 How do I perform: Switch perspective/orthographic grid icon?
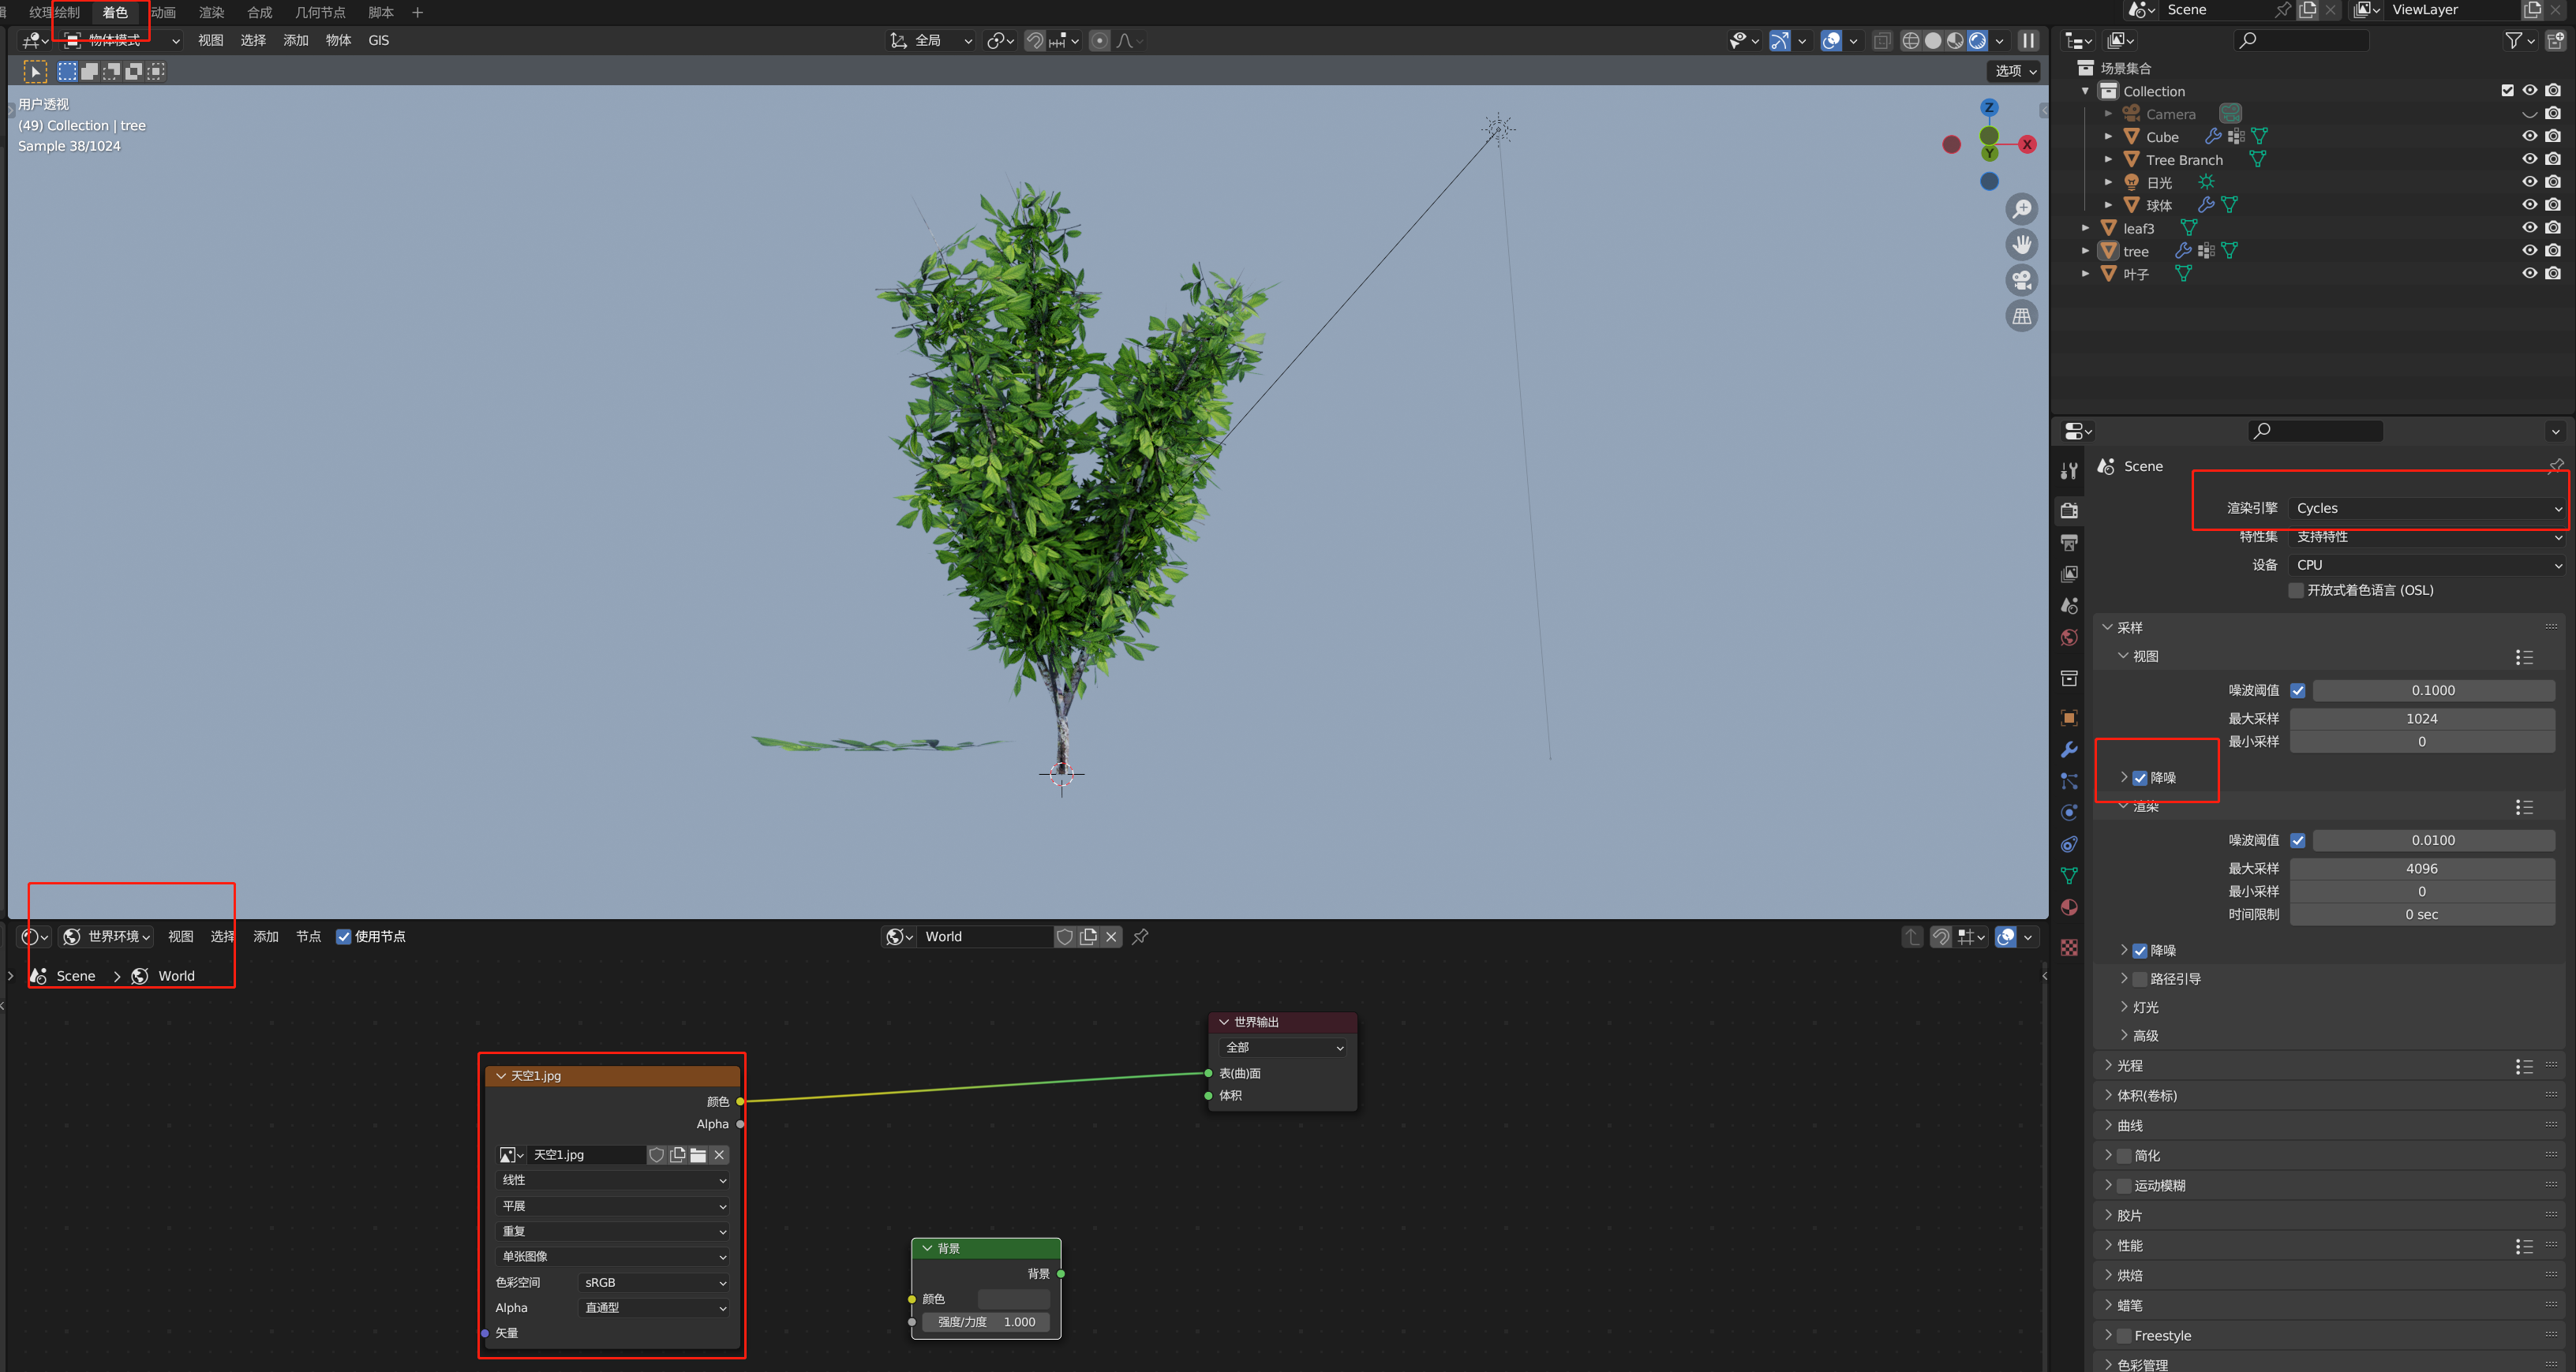pyautogui.click(x=2021, y=317)
